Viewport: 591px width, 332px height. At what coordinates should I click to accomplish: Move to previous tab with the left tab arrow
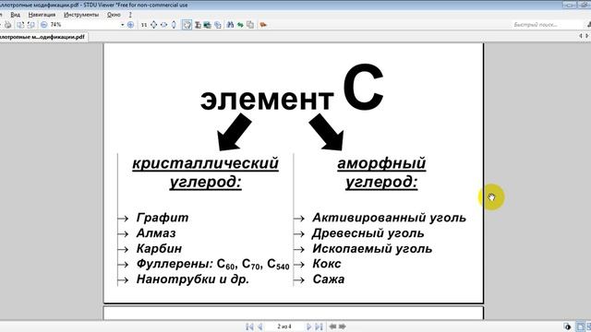click(581, 36)
